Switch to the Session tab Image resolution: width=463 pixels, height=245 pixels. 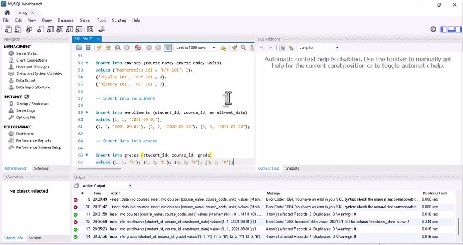(x=35, y=238)
